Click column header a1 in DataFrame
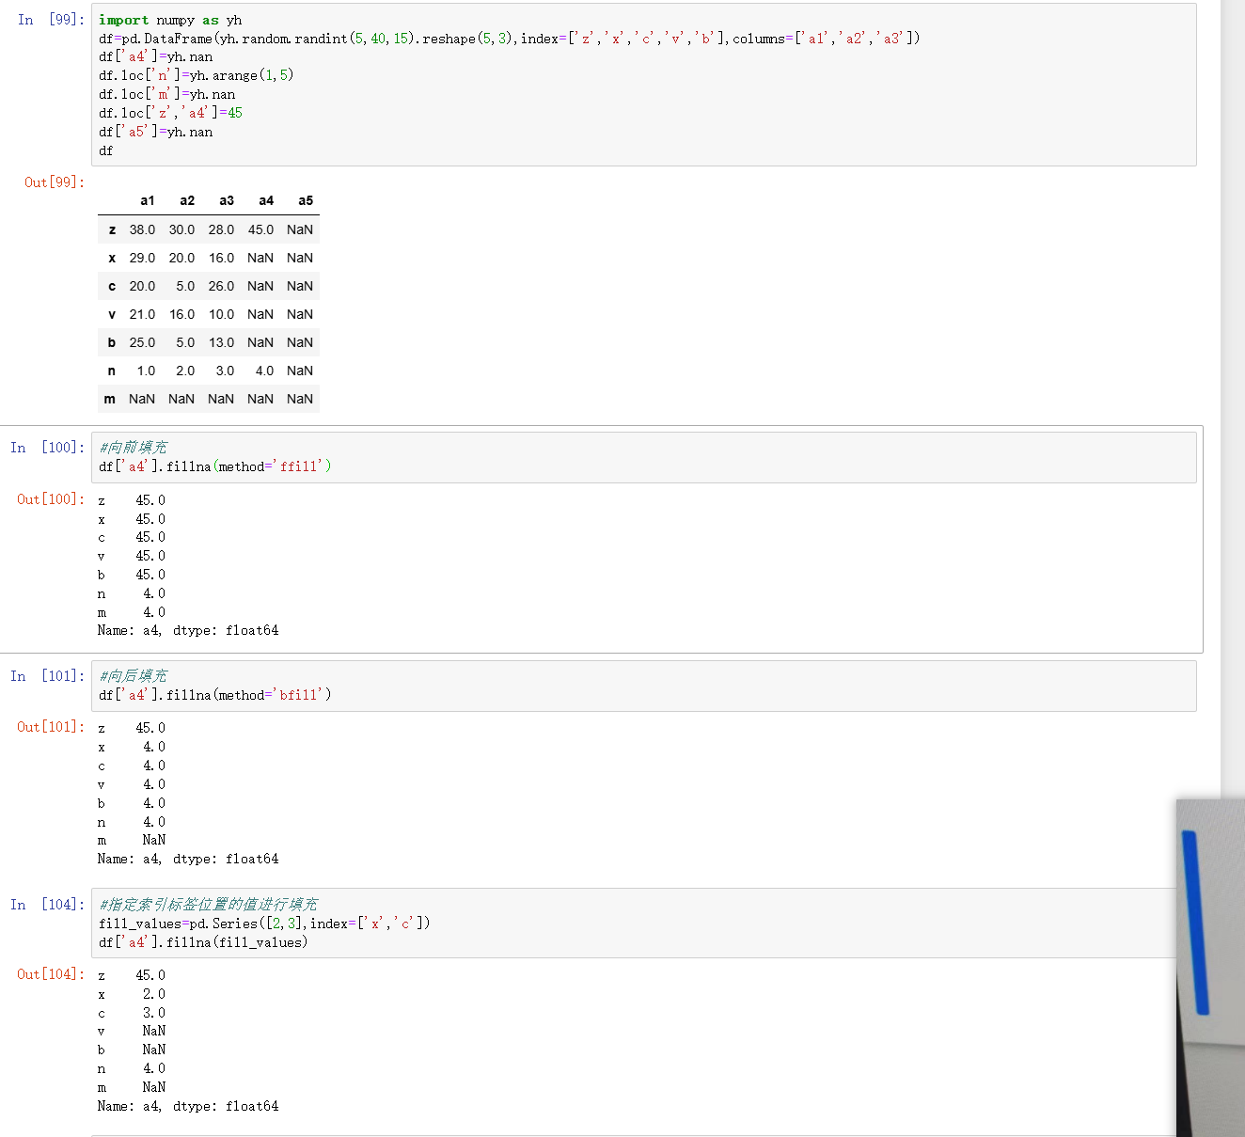Viewport: 1245px width, 1137px height. point(148,200)
